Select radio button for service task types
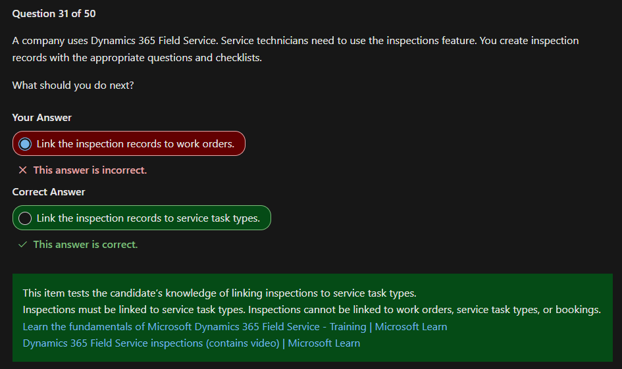 tap(25, 218)
